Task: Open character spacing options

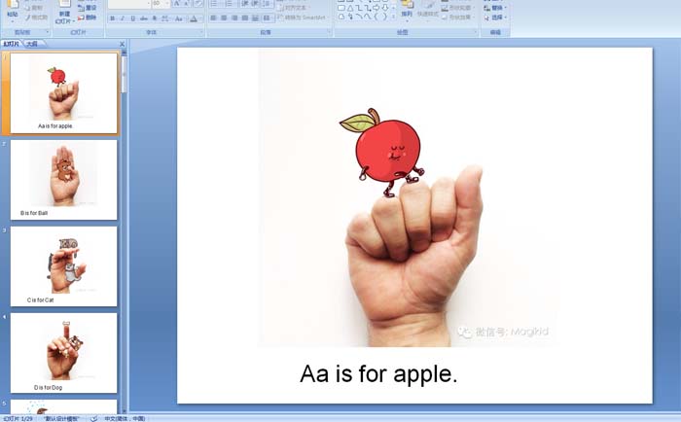Action: 165,18
